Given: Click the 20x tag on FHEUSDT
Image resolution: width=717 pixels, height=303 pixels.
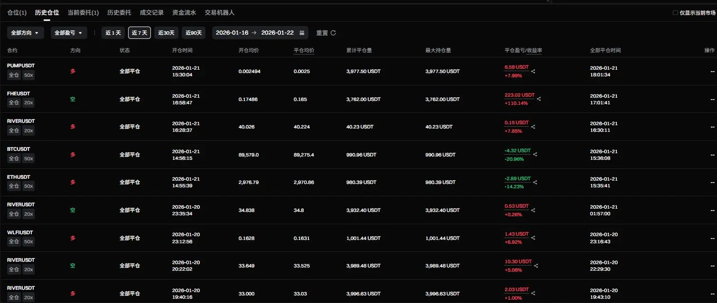Looking at the screenshot, I should (28, 103).
